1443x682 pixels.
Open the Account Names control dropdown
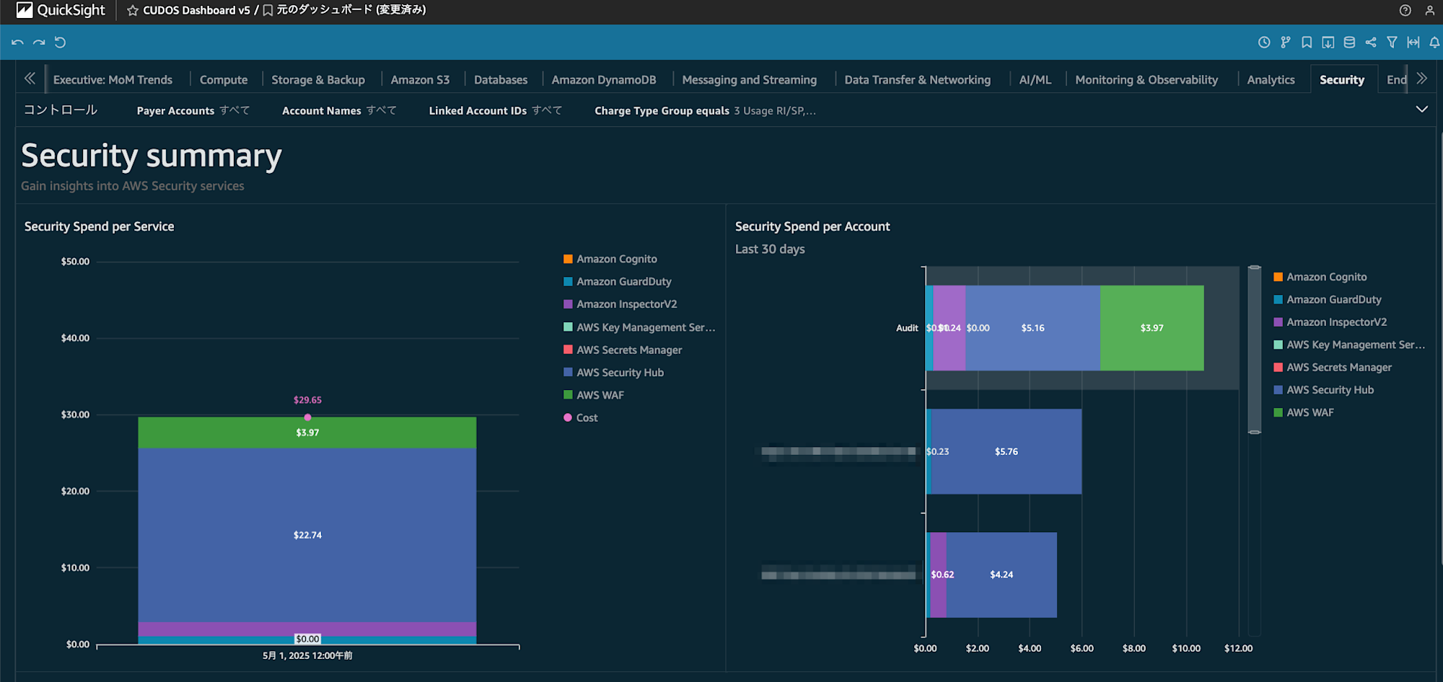pyautogui.click(x=339, y=110)
